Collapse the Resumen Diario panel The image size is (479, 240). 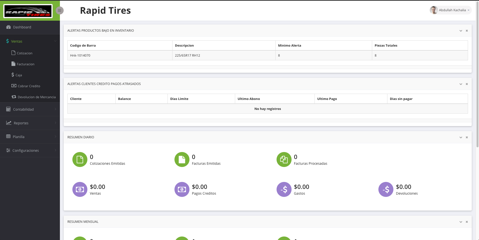461,137
